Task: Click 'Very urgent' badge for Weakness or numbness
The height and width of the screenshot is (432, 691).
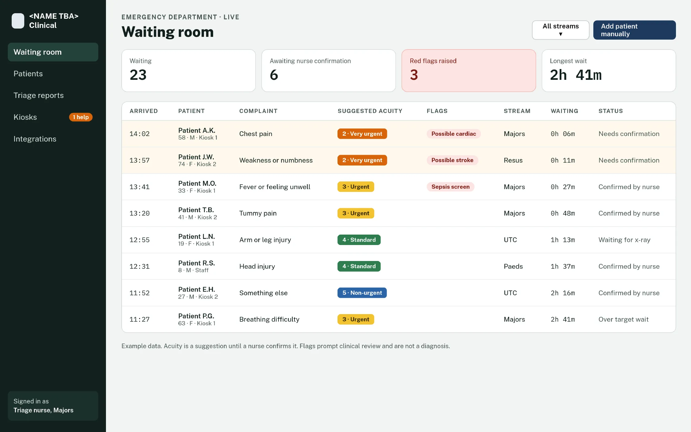Action: 362,160
